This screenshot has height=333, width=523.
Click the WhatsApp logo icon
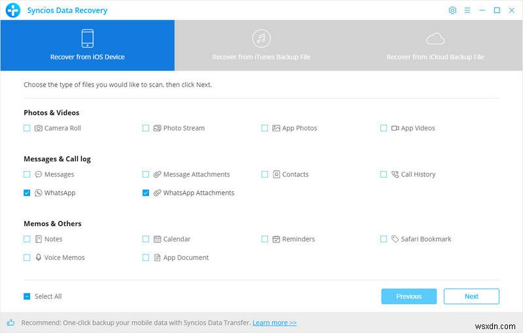pyautogui.click(x=39, y=193)
